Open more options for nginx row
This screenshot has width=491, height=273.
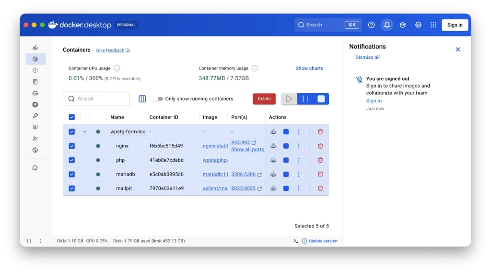tap(299, 146)
